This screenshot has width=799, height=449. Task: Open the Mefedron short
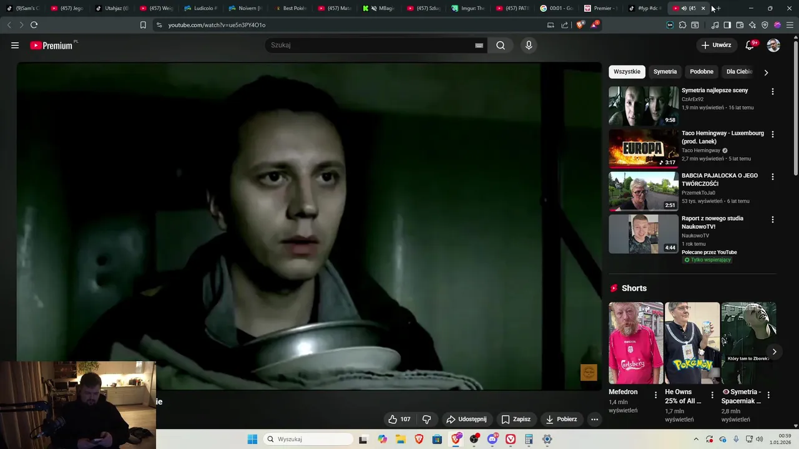[x=636, y=343]
